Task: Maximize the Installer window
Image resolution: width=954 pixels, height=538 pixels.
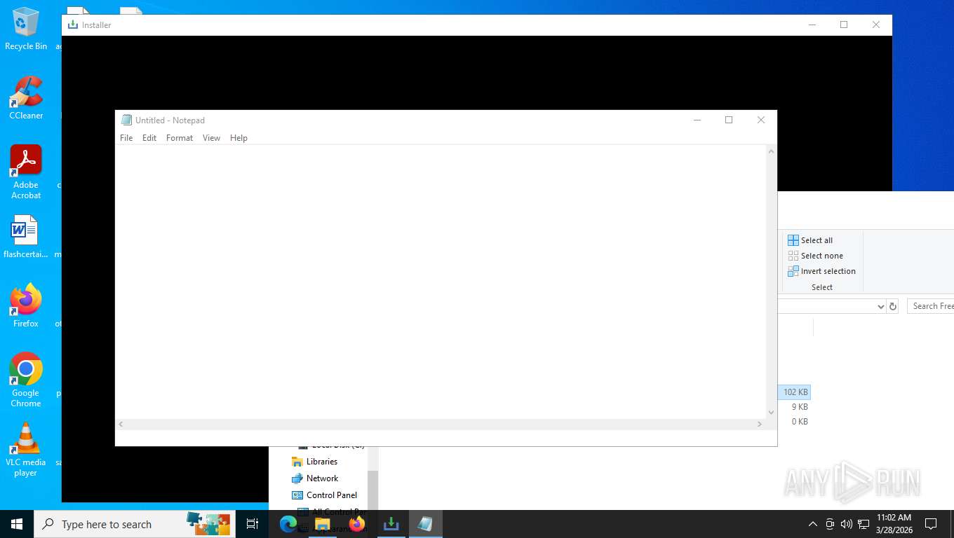Action: (844, 25)
